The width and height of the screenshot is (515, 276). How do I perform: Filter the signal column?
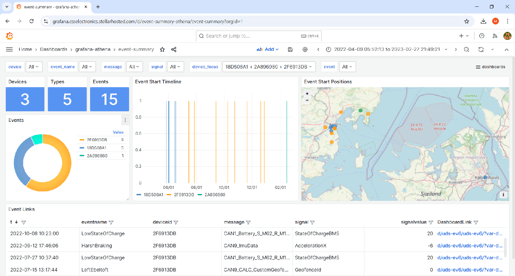tap(312, 222)
